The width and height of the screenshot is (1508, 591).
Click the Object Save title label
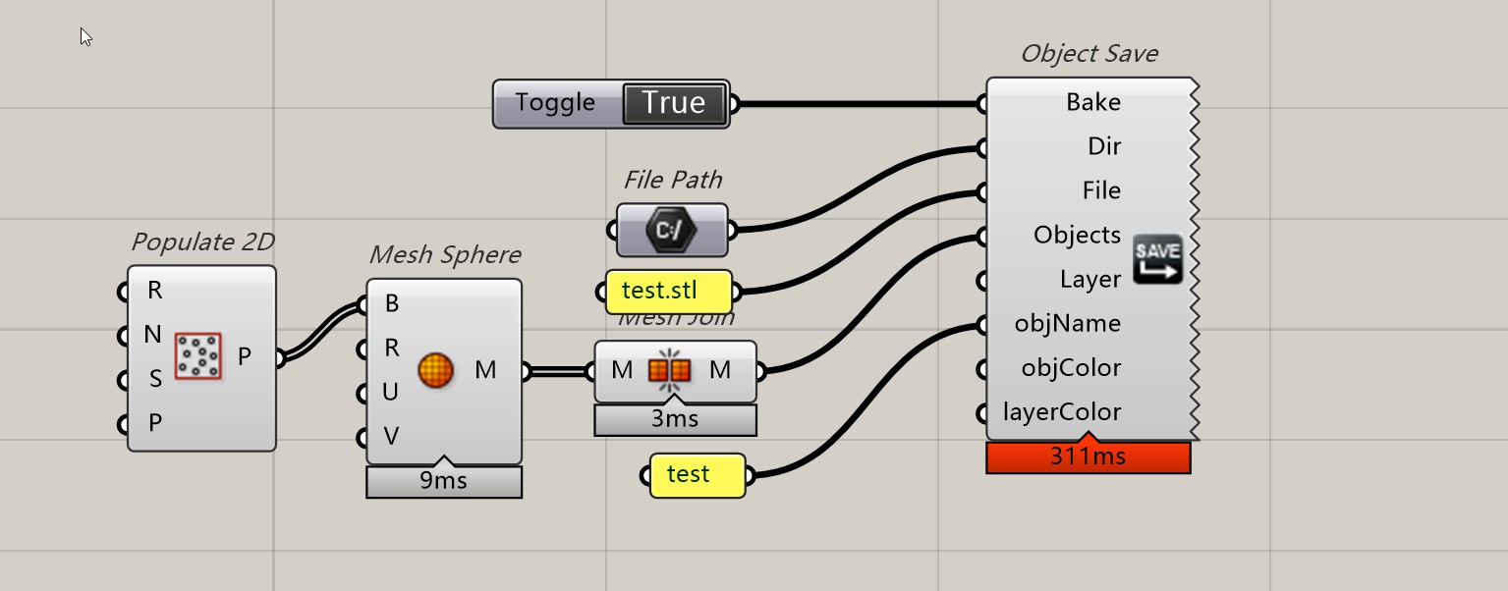coord(1089,53)
